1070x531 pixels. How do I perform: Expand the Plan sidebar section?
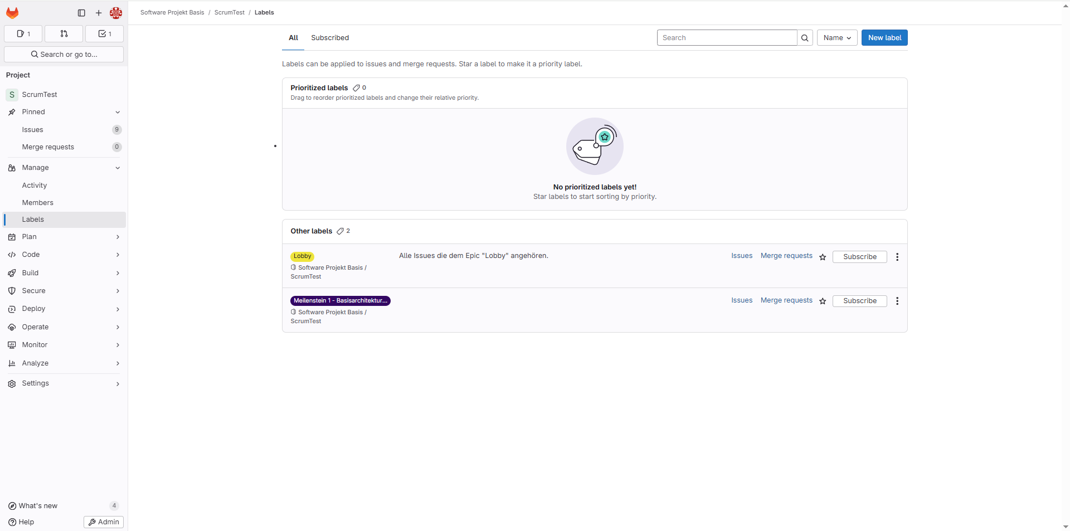click(64, 237)
